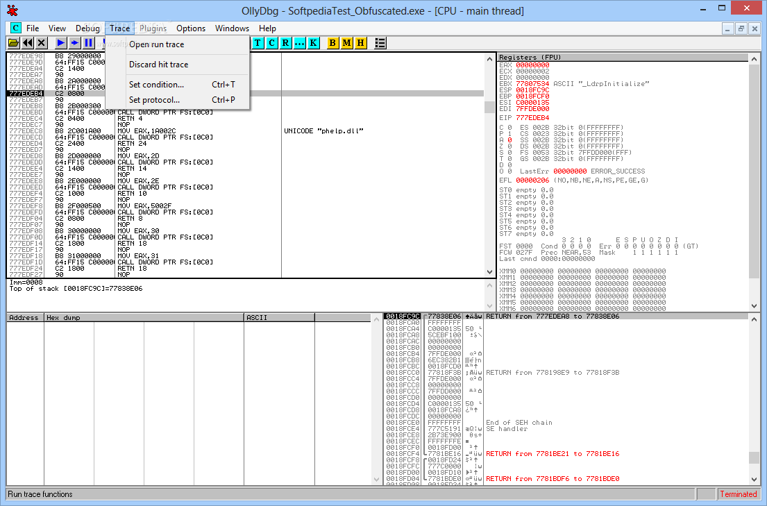Open the Plugins menu
Screen dimensions: 767x506
(153, 28)
